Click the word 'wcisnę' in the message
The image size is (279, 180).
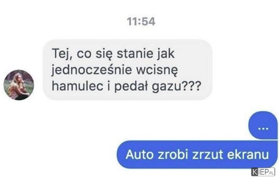157,70
